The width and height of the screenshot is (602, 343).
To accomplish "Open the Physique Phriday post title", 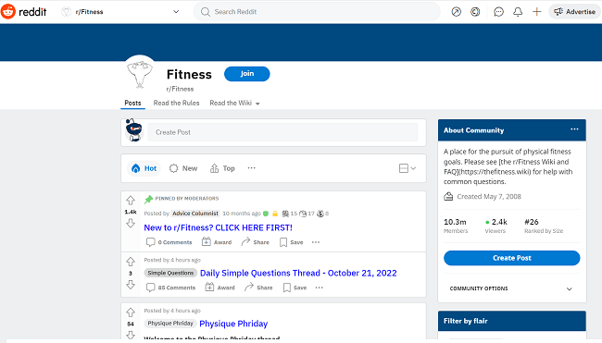I will (x=233, y=324).
